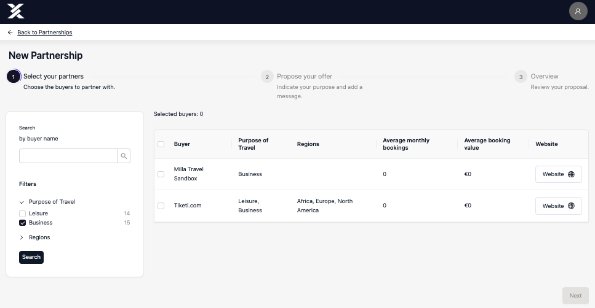Viewport: 595px width, 308px height.
Task: Click the X logo in header
Action: pos(15,12)
